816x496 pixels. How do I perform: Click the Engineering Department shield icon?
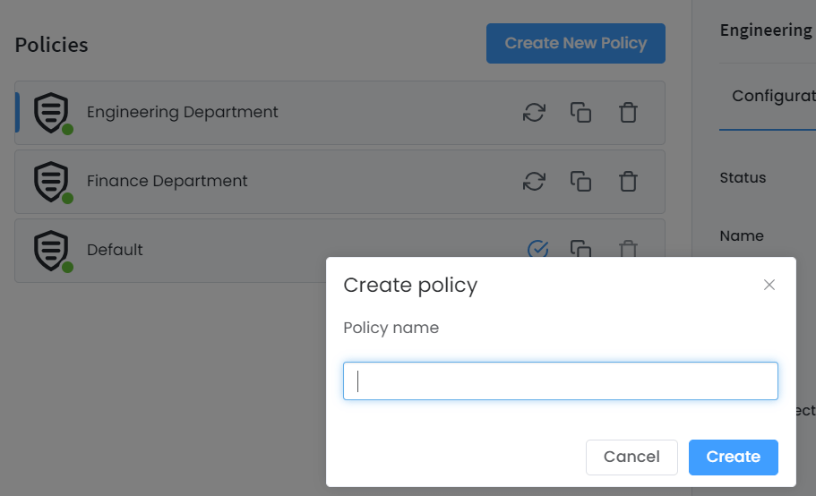pos(51,113)
